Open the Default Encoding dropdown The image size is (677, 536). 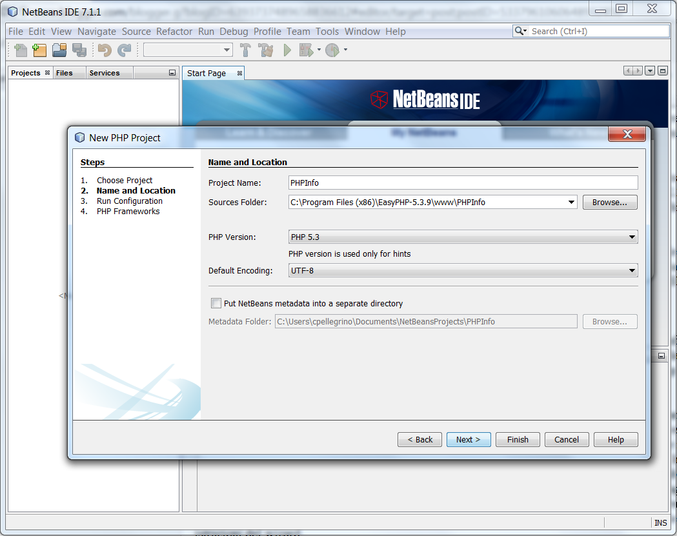point(632,270)
